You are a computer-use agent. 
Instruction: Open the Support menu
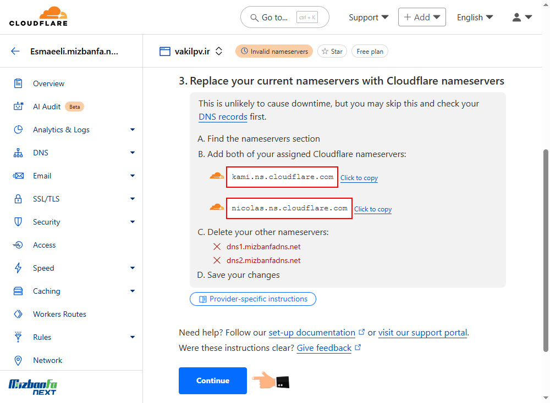369,17
